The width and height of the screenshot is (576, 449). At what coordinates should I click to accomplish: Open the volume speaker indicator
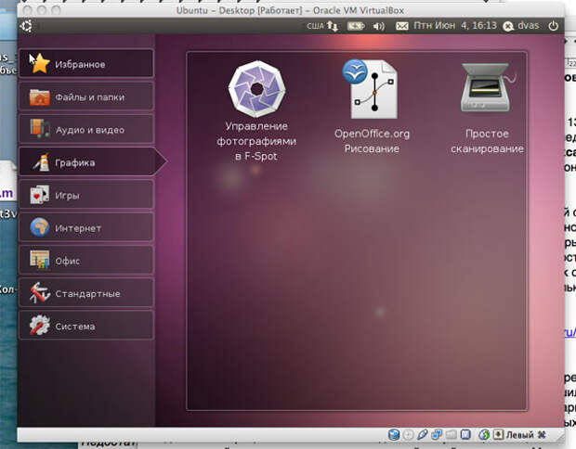point(378,26)
